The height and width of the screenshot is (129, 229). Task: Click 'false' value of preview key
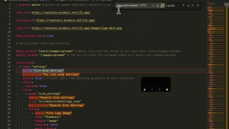[43, 86]
